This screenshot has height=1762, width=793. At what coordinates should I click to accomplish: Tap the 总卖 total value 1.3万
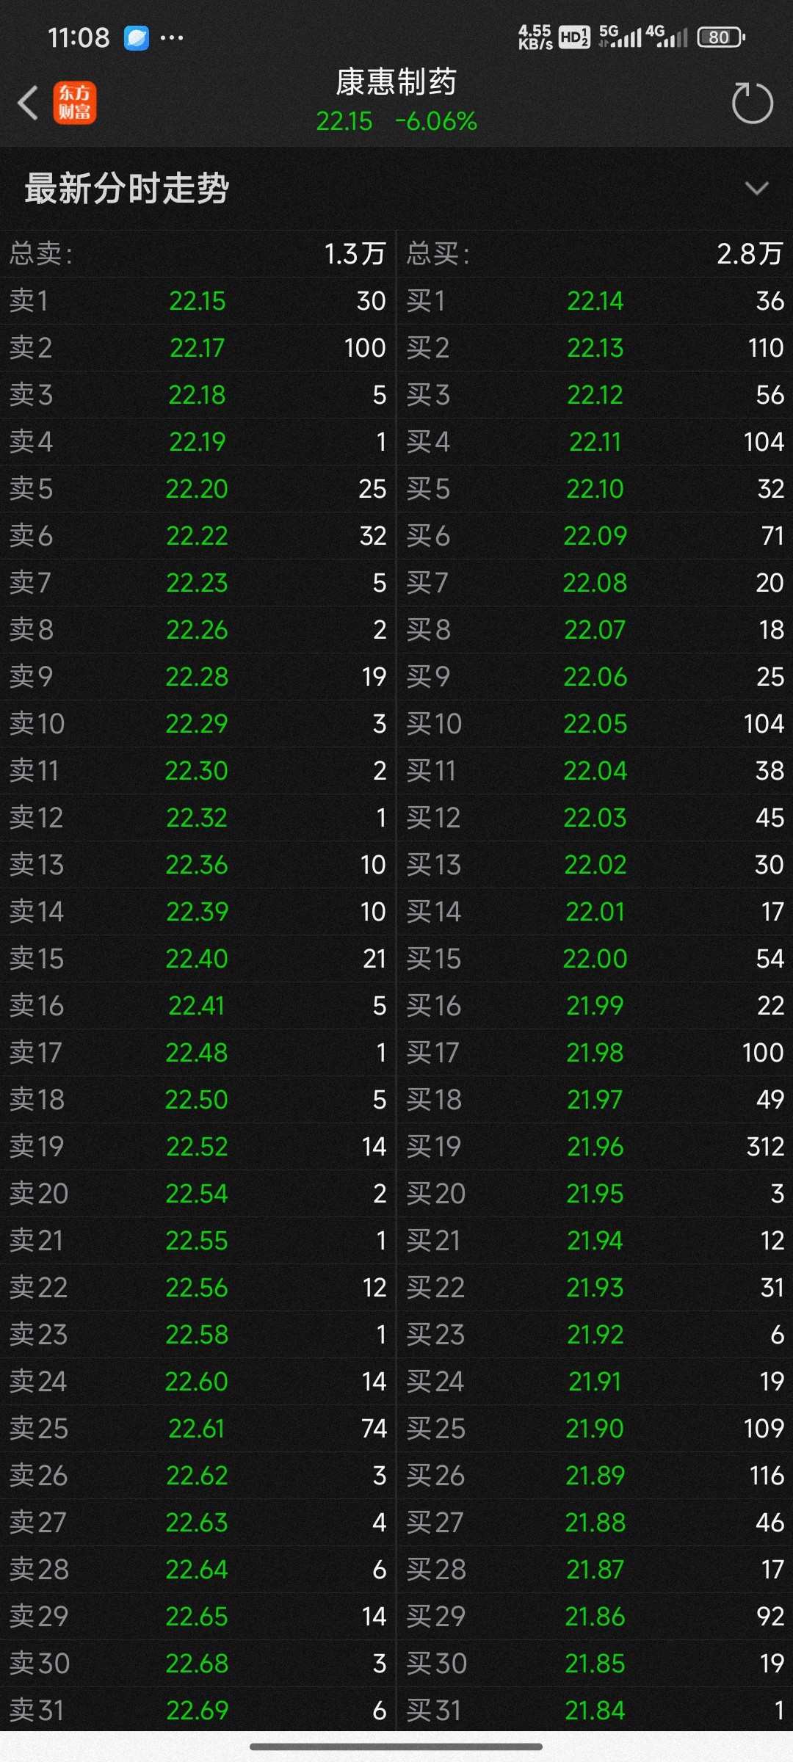point(355,254)
